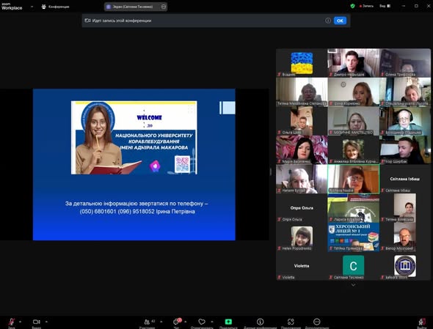The image size is (433, 329).
Task: Select Тетяна Михайлівна video tile
Action: click(302, 92)
